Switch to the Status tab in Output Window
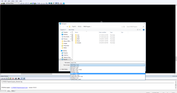This screenshot has height=93, width=177. [9, 91]
